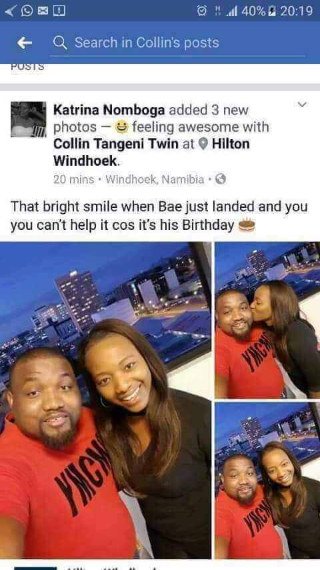Open the top-right kiss photo
Viewport: 320px width, 570px height.
(267, 320)
